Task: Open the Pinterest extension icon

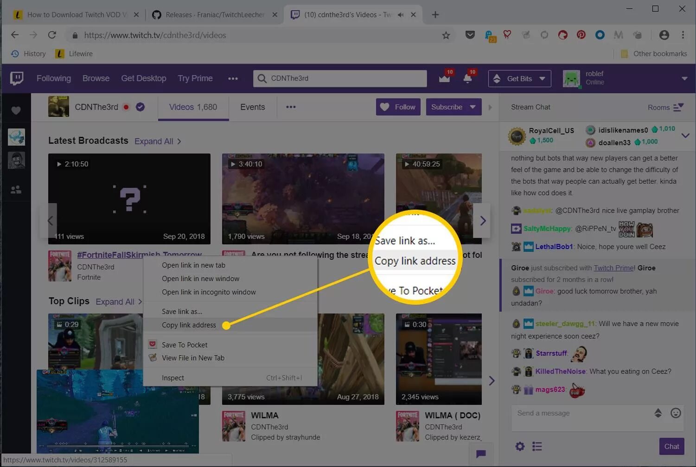Action: point(581,35)
